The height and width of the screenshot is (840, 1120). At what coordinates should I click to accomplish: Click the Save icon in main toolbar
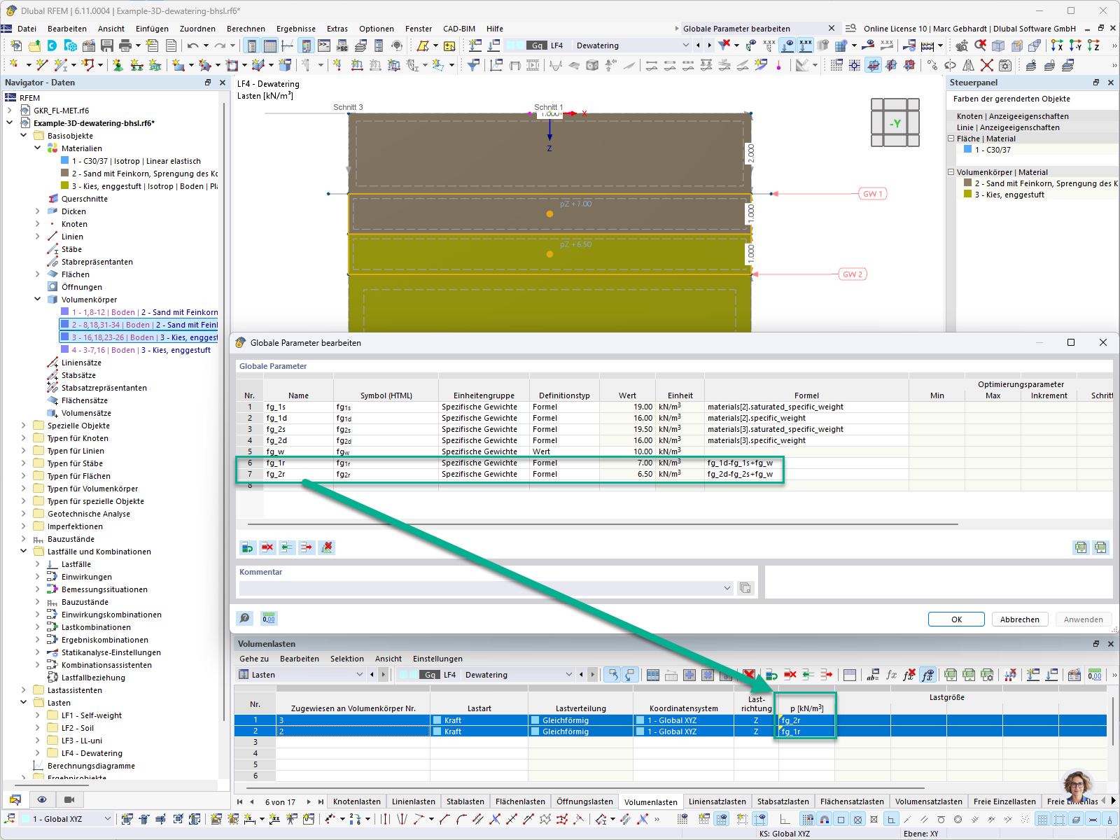[107, 45]
